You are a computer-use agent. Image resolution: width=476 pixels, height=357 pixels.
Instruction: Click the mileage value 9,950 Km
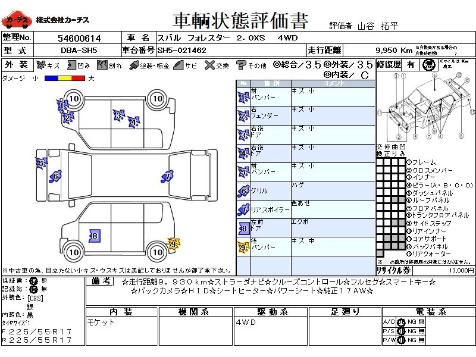pyautogui.click(x=394, y=51)
